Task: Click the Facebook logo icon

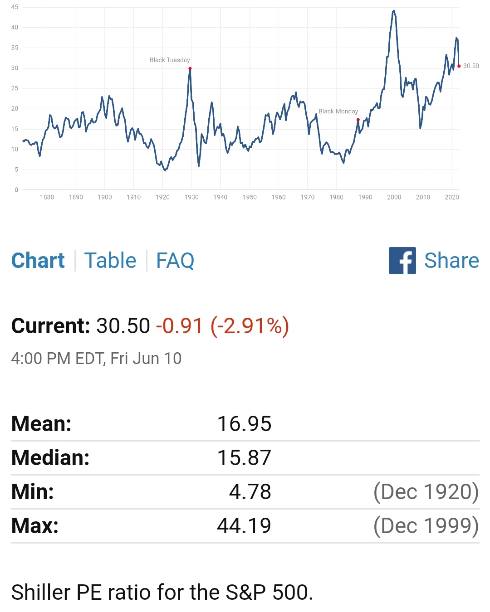Action: [x=402, y=261]
